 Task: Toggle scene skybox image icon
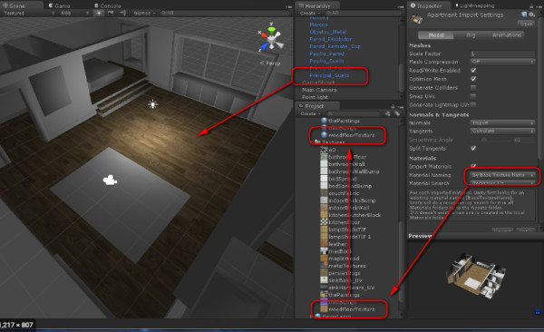pos(111,13)
